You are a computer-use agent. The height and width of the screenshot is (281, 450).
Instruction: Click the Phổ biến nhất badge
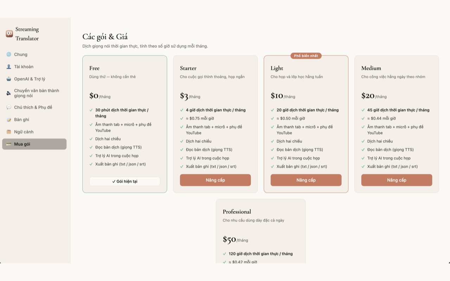pyautogui.click(x=306, y=56)
